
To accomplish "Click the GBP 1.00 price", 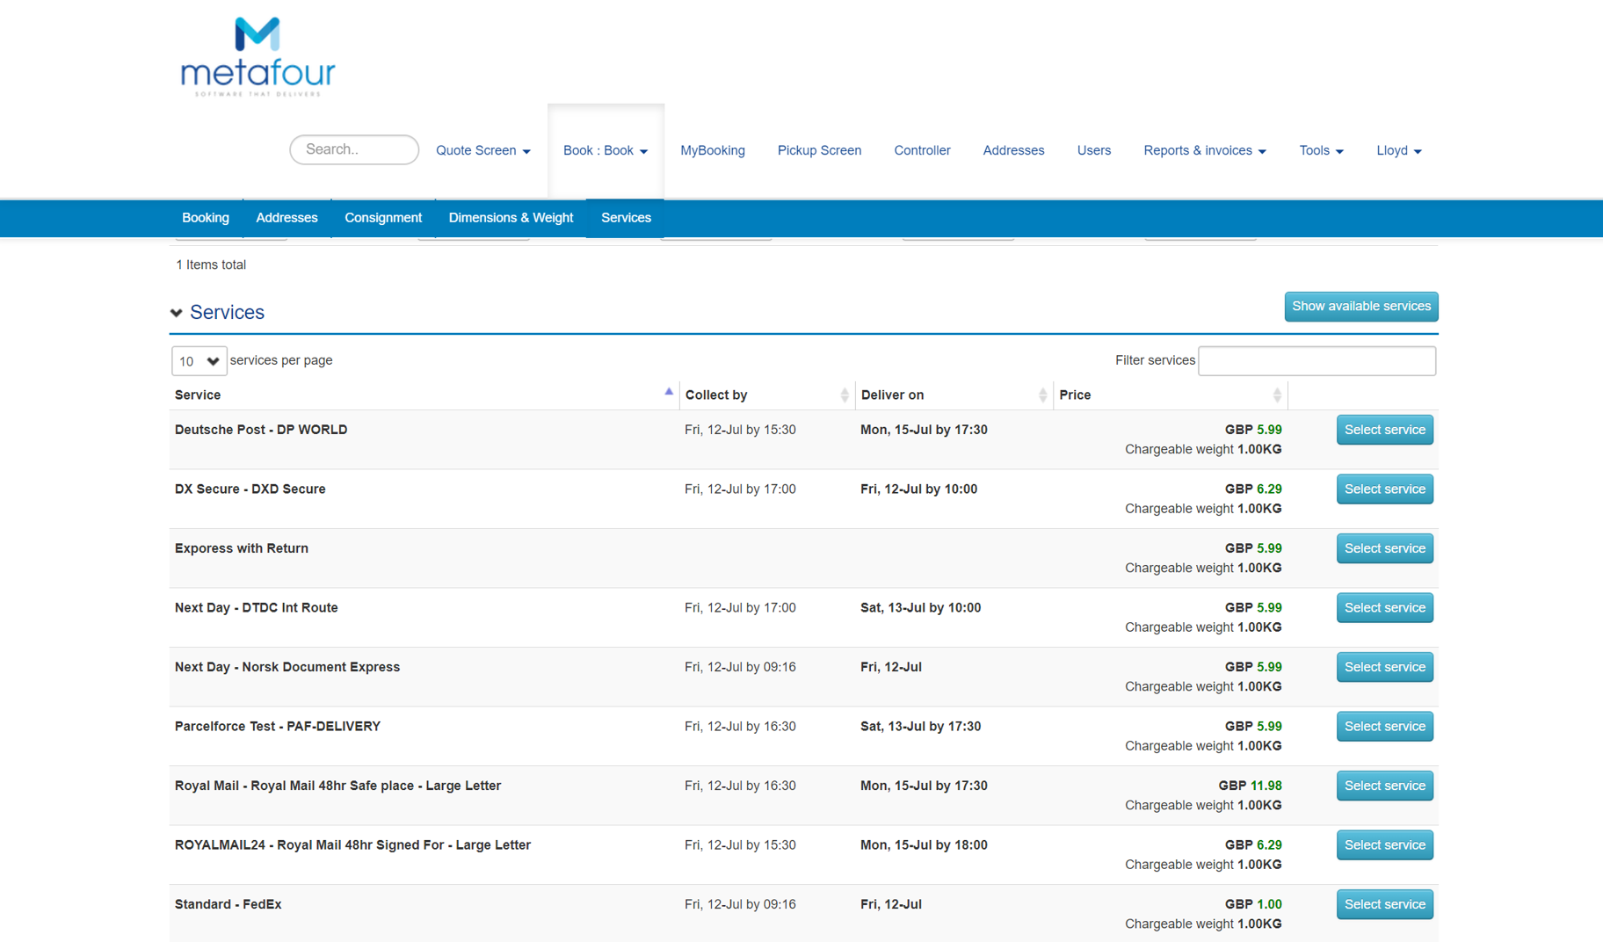I will point(1253,904).
